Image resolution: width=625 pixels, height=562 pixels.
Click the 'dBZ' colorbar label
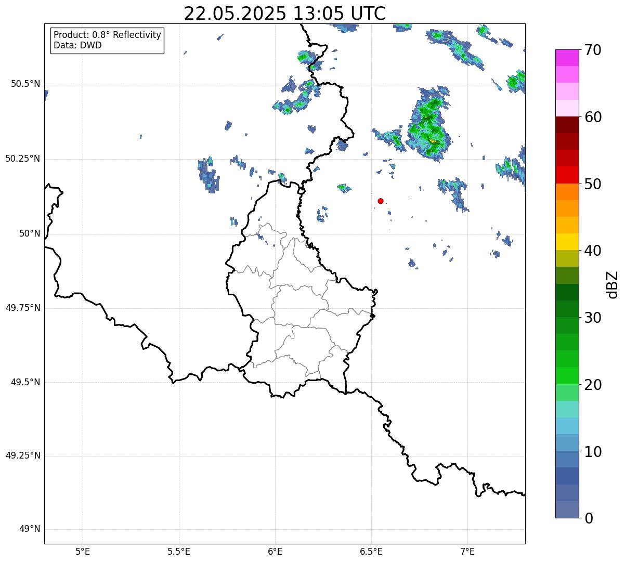pos(612,284)
